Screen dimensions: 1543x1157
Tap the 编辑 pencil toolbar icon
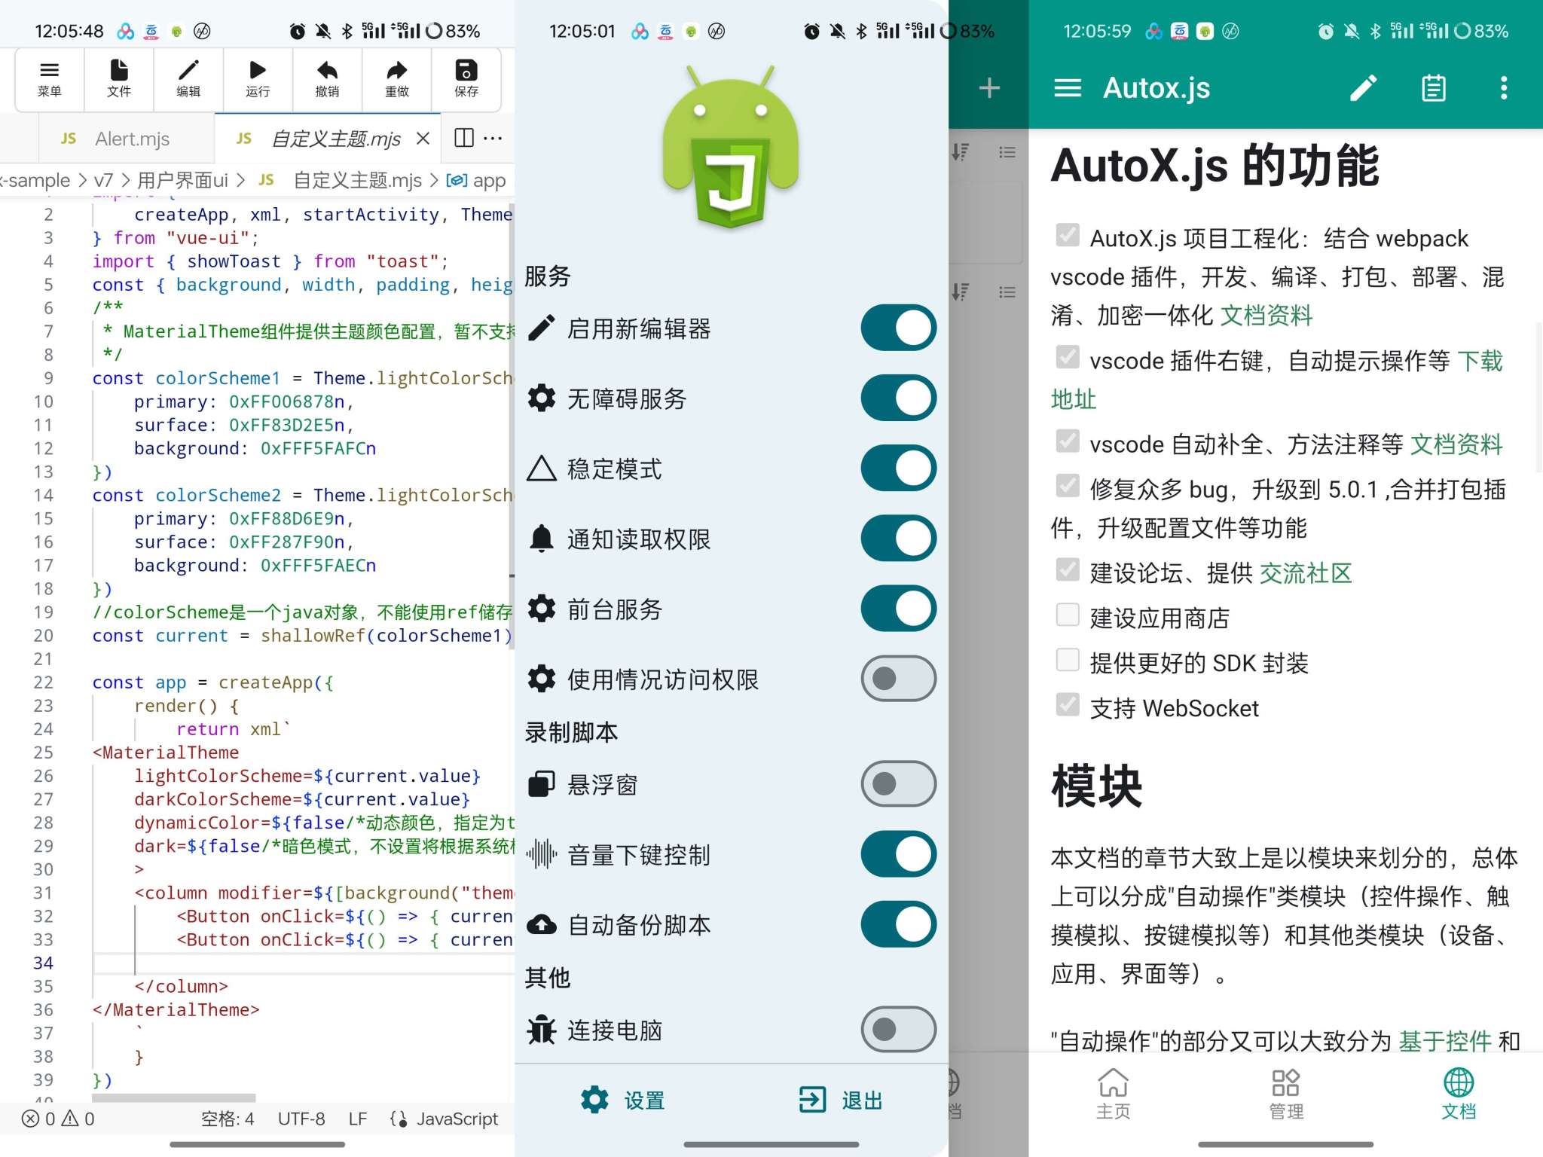click(x=188, y=79)
